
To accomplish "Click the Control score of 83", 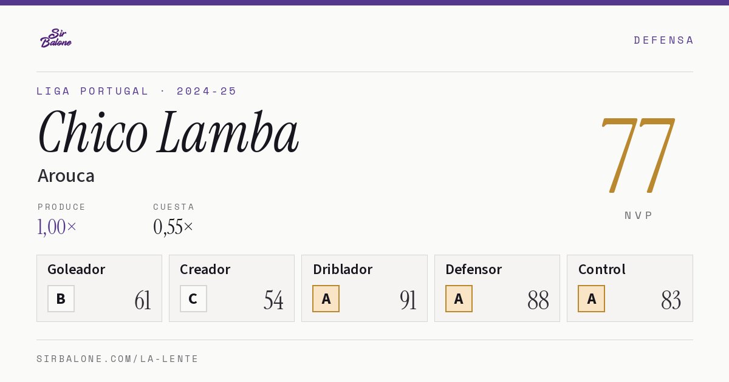I will coord(671,300).
